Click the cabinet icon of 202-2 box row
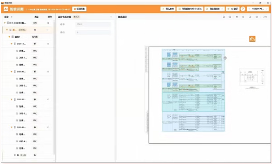Image resolution: width=272 pixels, height=164 pixels. (x=15, y=72)
